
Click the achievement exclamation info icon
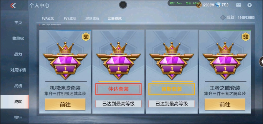tap(223, 17)
